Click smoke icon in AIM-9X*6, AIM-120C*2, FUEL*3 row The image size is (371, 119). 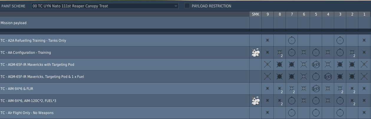(255, 101)
